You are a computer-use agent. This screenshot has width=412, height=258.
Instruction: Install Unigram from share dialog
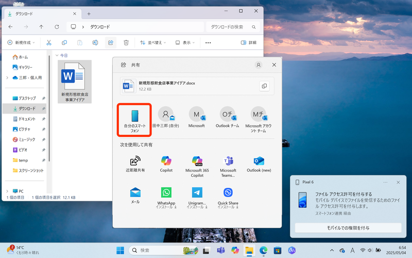coord(197,198)
